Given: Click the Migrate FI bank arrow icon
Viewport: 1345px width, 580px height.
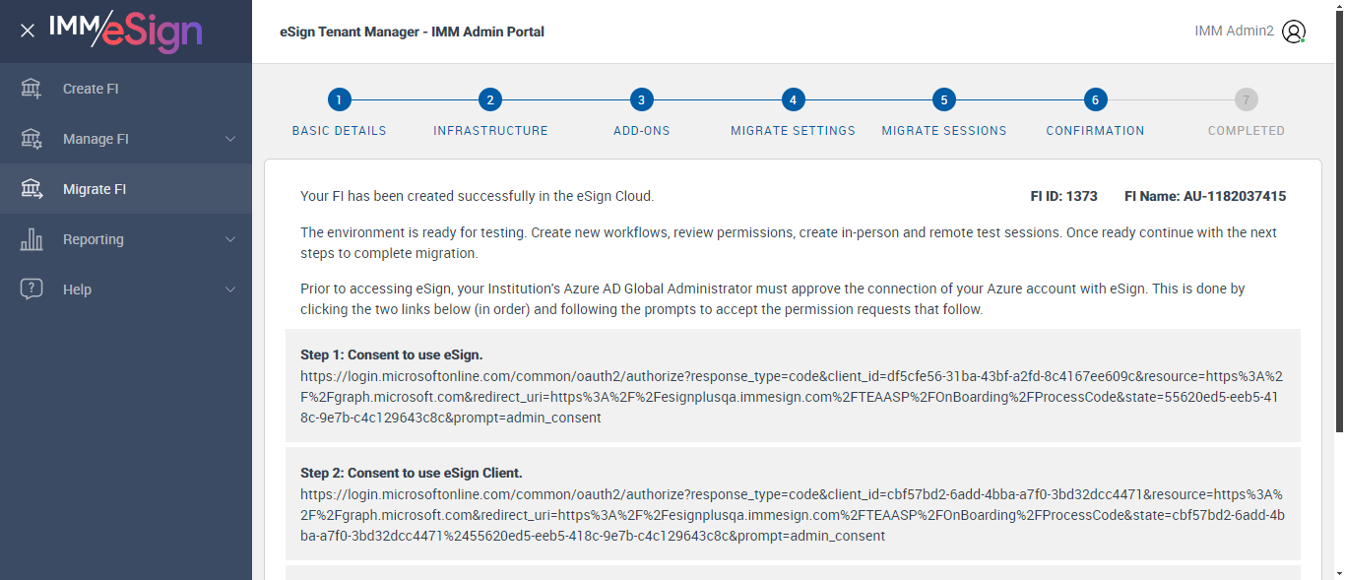Looking at the screenshot, I should (x=32, y=189).
